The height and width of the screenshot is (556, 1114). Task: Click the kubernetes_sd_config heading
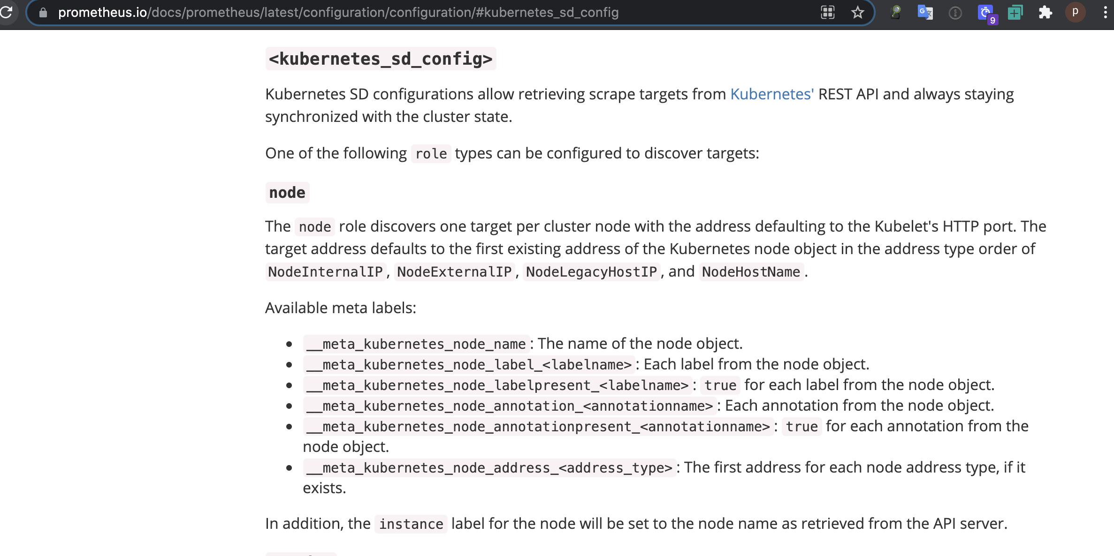click(381, 59)
